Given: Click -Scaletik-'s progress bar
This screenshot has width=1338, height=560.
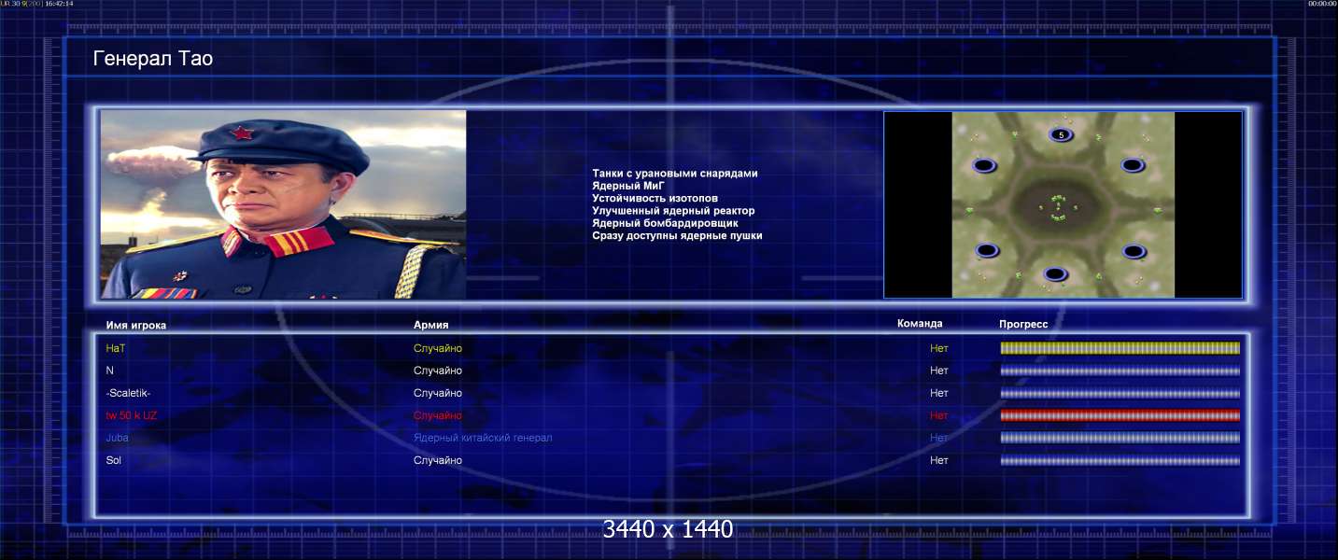Looking at the screenshot, I should [x=1120, y=393].
